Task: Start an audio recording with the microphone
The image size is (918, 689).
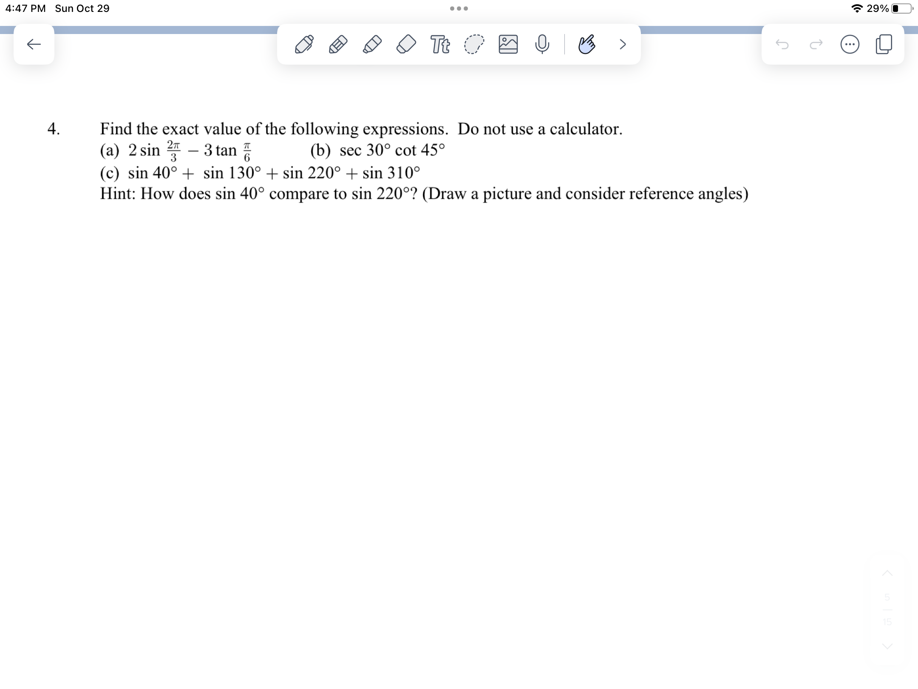Action: click(x=543, y=45)
